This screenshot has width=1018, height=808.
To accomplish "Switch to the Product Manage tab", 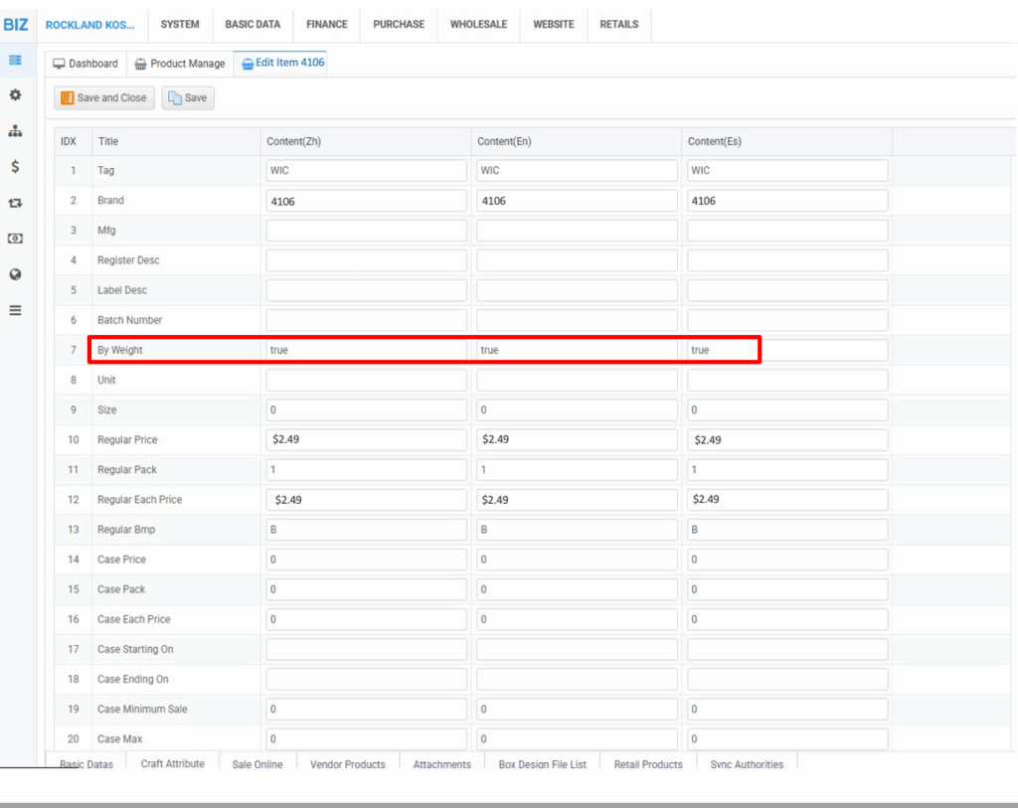I will 180,64.
